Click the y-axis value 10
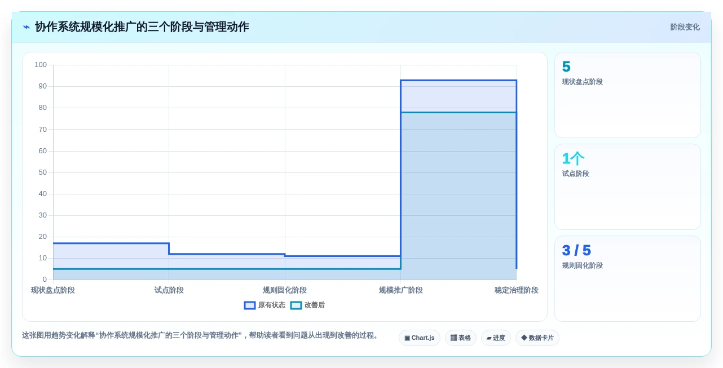Image resolution: width=723 pixels, height=368 pixels. [43, 258]
